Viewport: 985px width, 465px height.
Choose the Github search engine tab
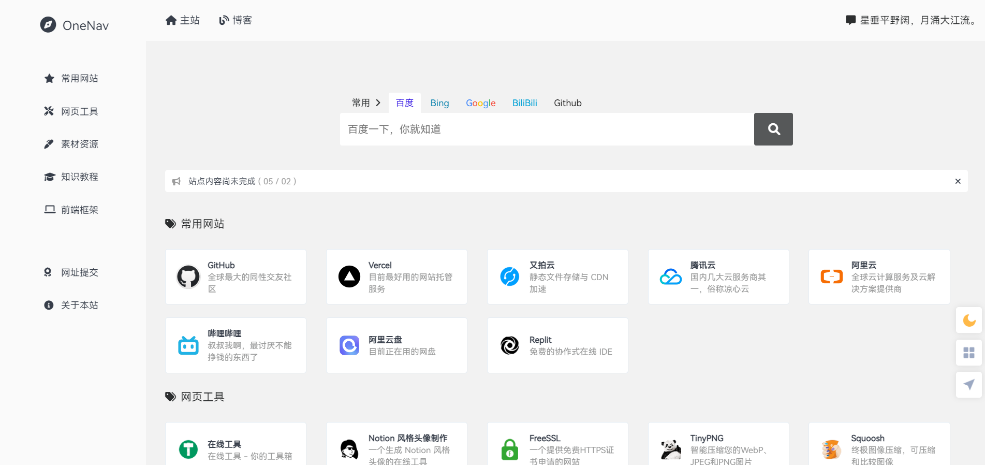click(x=567, y=103)
